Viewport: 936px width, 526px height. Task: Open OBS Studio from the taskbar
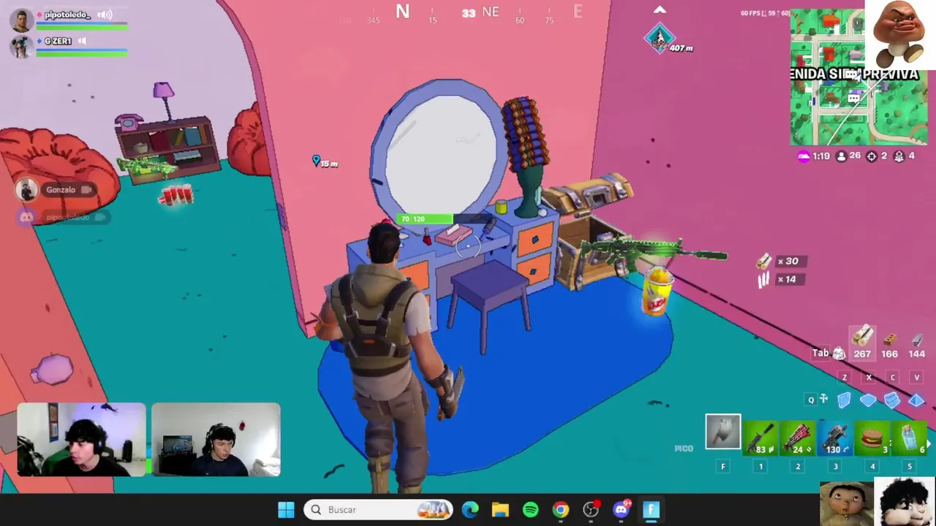[591, 509]
